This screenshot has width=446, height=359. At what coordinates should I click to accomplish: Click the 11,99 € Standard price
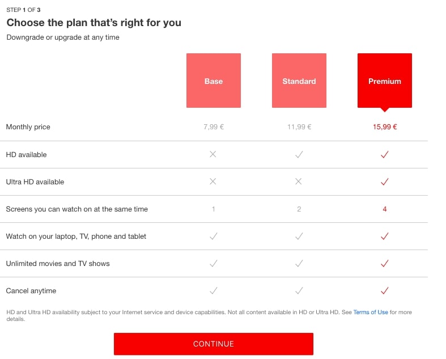coord(299,127)
